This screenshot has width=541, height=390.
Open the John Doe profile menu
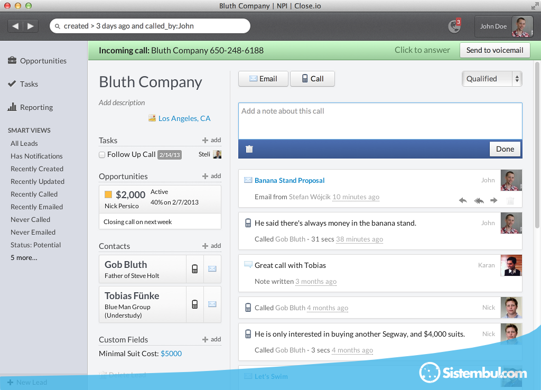[503, 26]
